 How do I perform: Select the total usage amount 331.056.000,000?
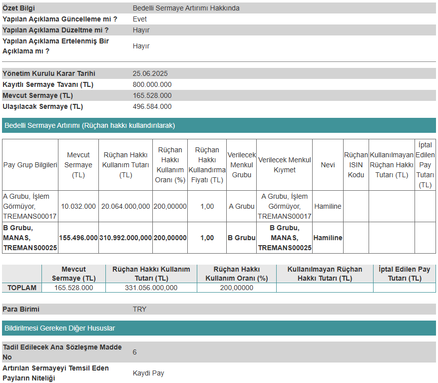tap(151, 288)
